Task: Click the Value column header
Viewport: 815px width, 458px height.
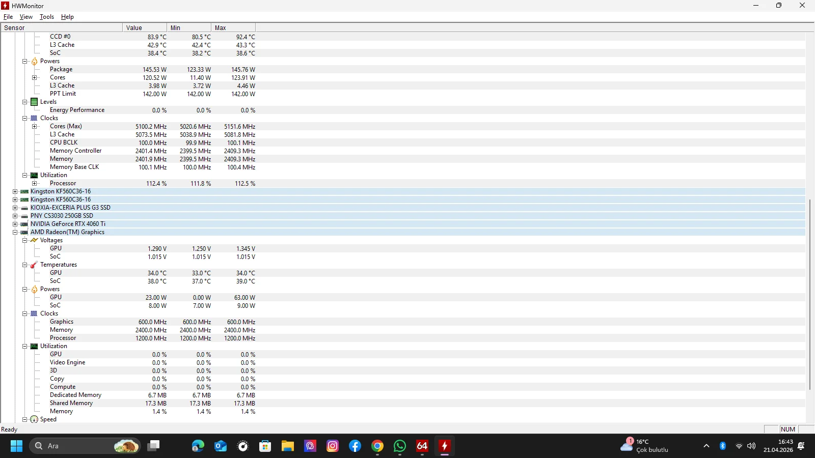Action: pos(145,28)
